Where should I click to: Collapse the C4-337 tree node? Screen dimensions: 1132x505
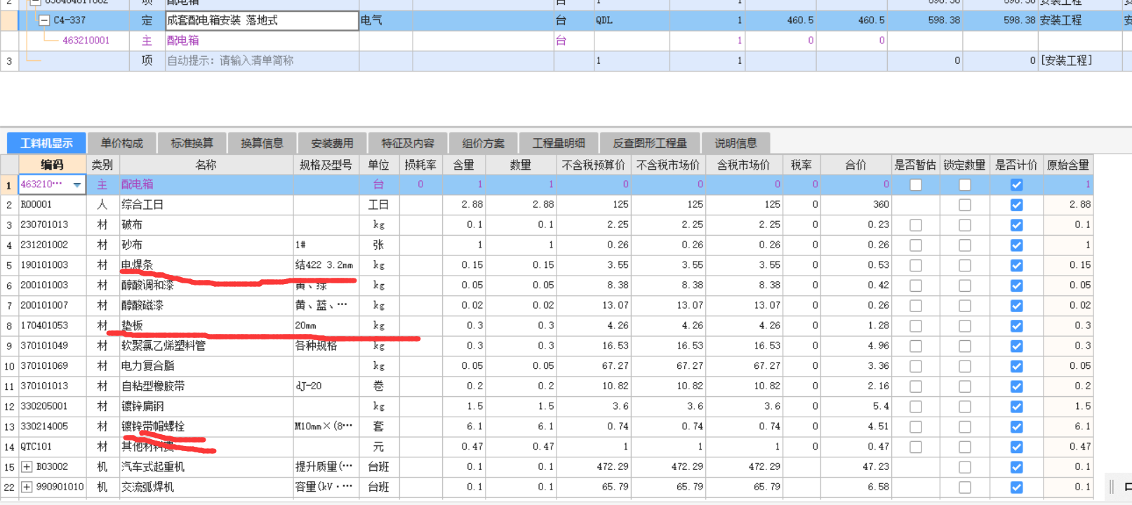click(44, 20)
